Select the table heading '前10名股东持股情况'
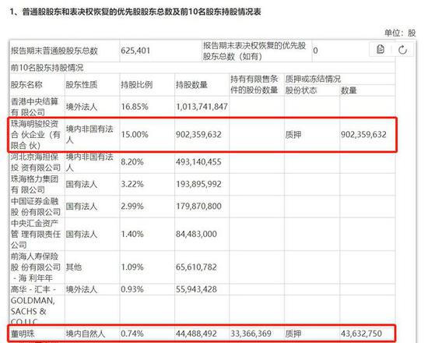The height and width of the screenshot is (343, 428). (47, 68)
